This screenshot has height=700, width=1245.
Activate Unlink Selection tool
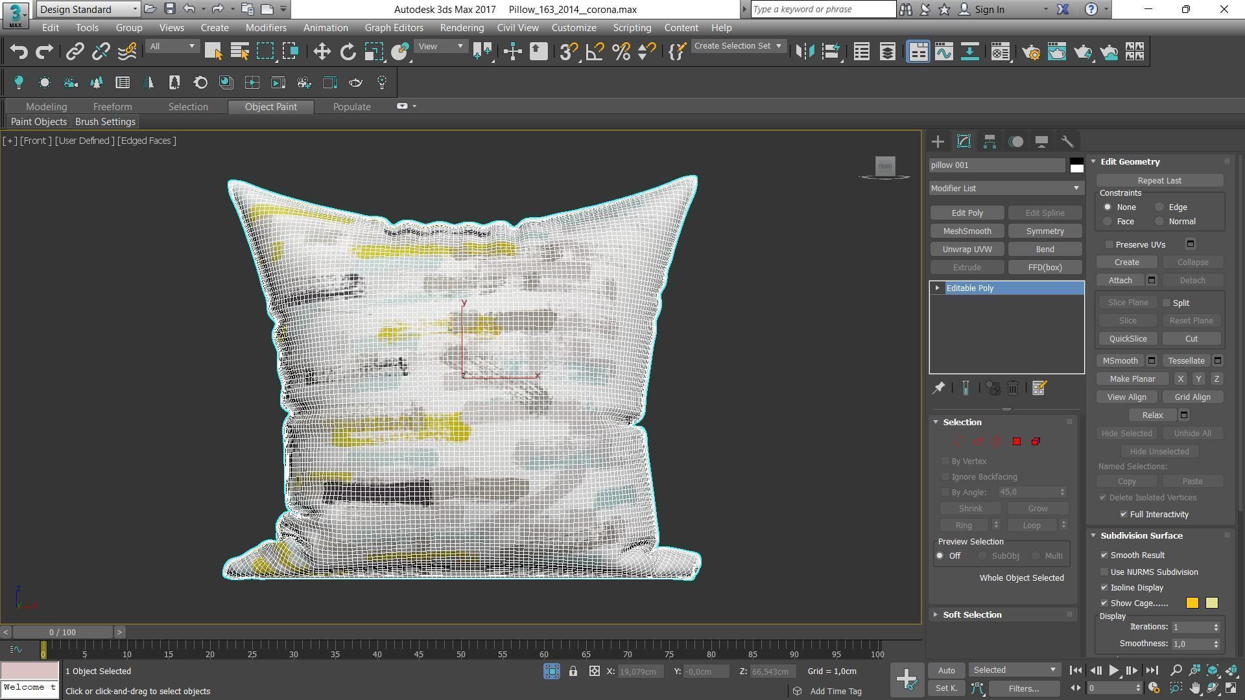[x=101, y=52]
